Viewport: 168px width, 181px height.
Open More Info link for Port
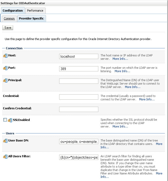(x=122, y=71)
